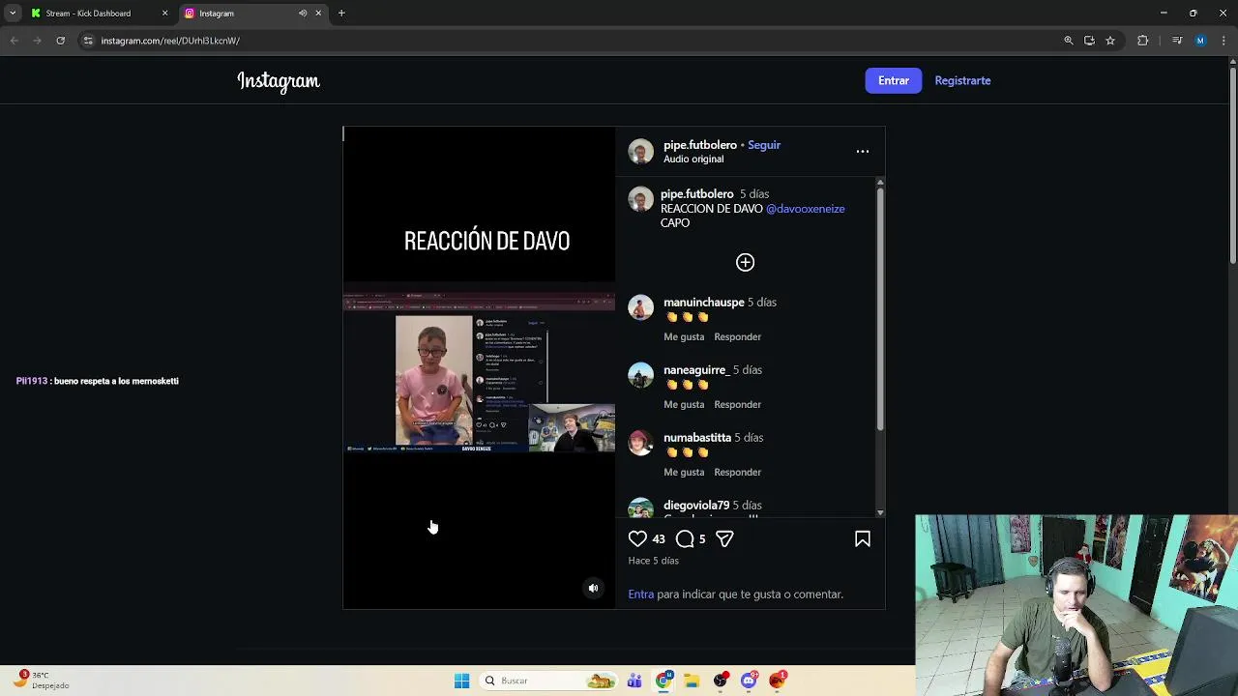Open File Explorer from taskbar
Viewport: 1238px width, 696px height.
point(692,681)
